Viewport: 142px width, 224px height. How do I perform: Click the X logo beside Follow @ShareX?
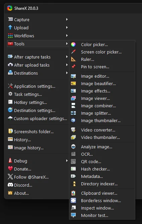click(x=10, y=177)
